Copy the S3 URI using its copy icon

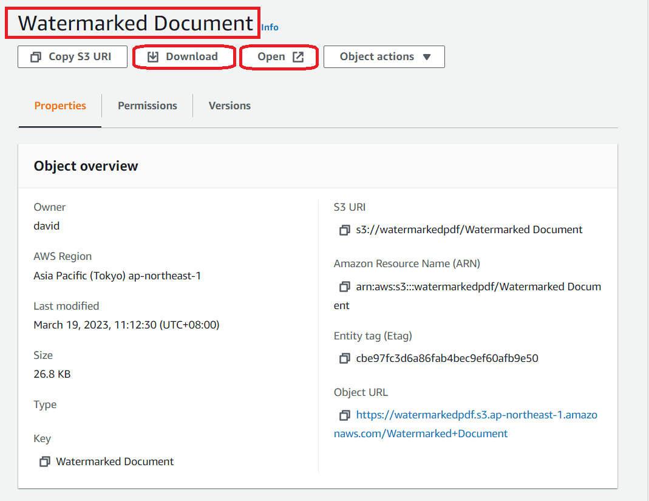[x=344, y=230]
